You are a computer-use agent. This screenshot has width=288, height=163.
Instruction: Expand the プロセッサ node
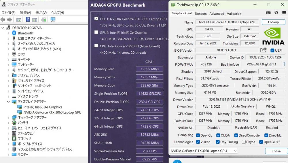point(8,139)
